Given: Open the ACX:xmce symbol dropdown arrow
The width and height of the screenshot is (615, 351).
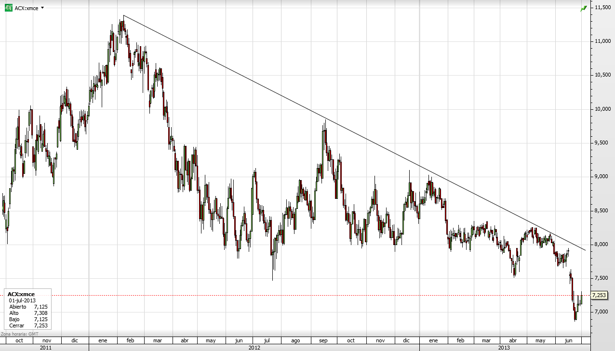Looking at the screenshot, I should (x=43, y=8).
